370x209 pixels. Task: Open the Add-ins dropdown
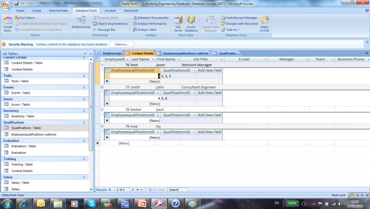[230, 30]
